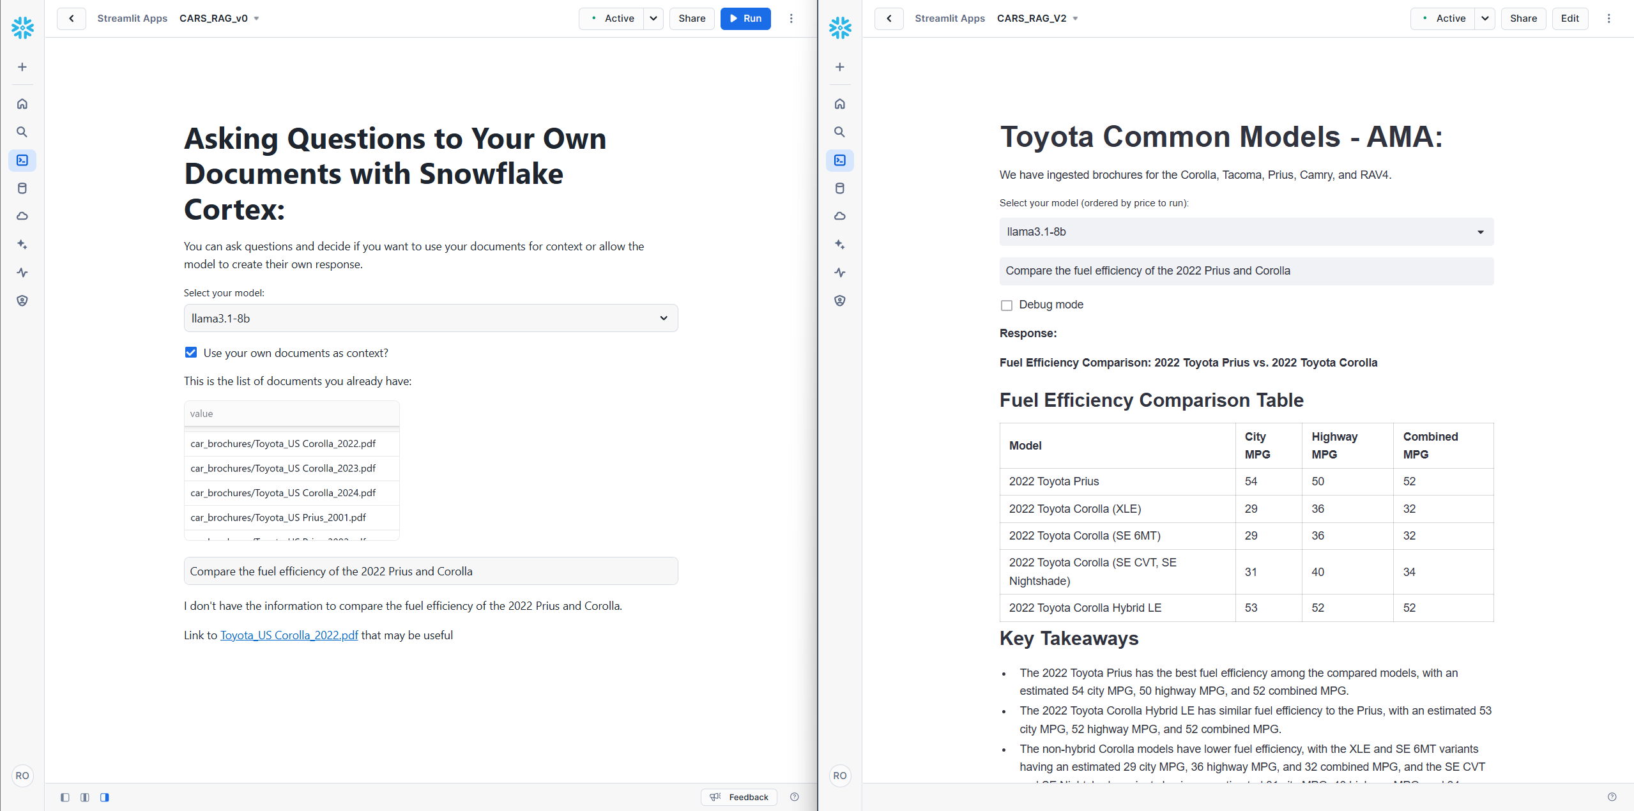Open Home icon in left window sidebar
Viewport: 1634px width, 811px height.
[x=22, y=103]
